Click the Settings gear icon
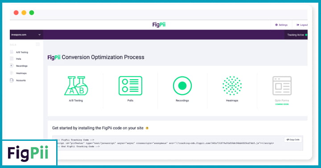Image resolution: width=321 pixels, height=168 pixels. pyautogui.click(x=276, y=25)
